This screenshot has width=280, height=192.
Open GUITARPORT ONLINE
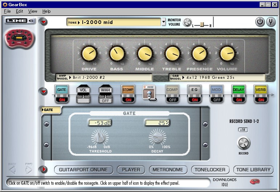[x=83, y=169]
